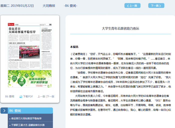This screenshot has height=128, width=175.
Task: Click the B6 要闻 label under the thumbnail
Action: coord(10,97)
